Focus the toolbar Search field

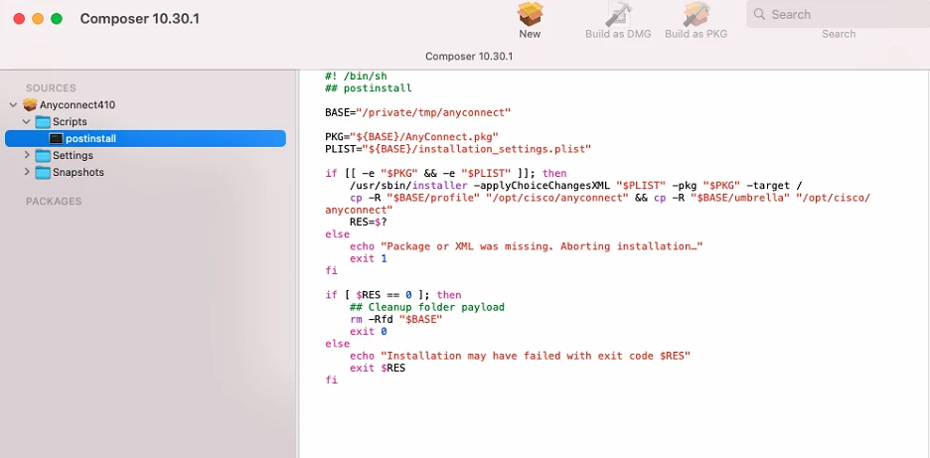coord(838,14)
